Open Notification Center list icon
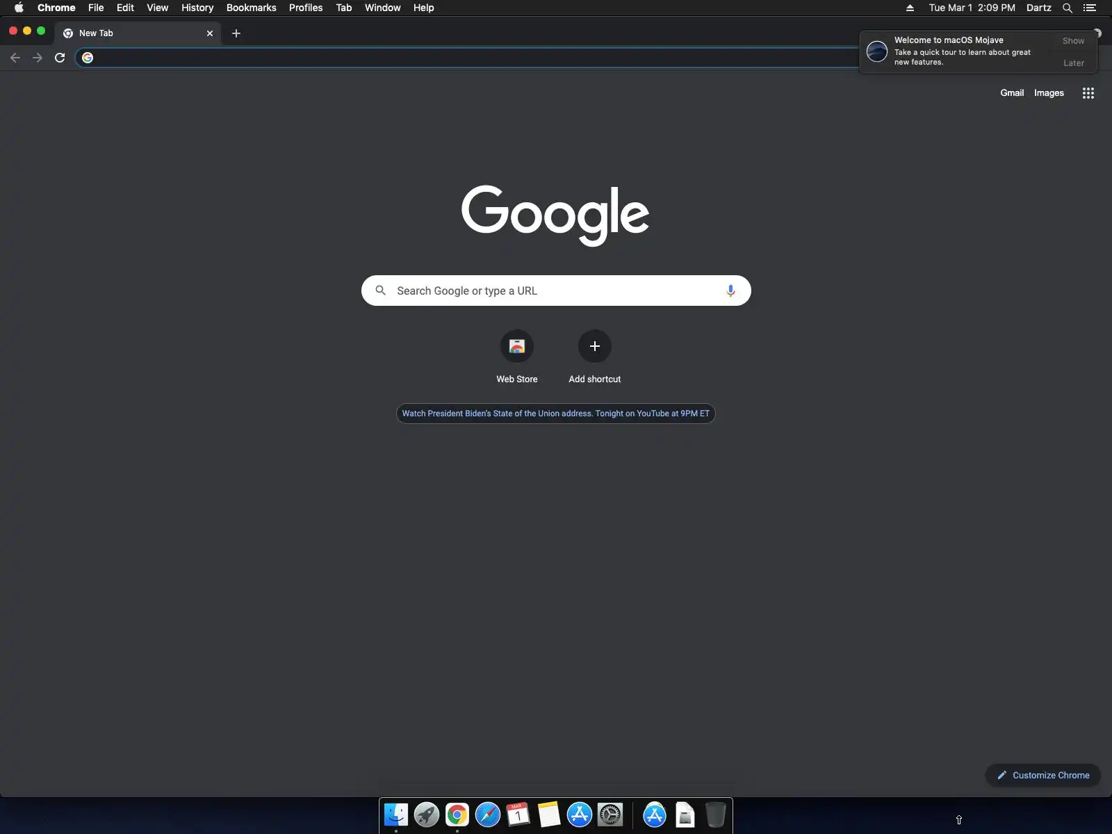Screen dimensions: 1112x834 1090,8
